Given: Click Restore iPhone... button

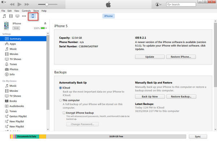Looking at the screenshot, I should 181,57.
